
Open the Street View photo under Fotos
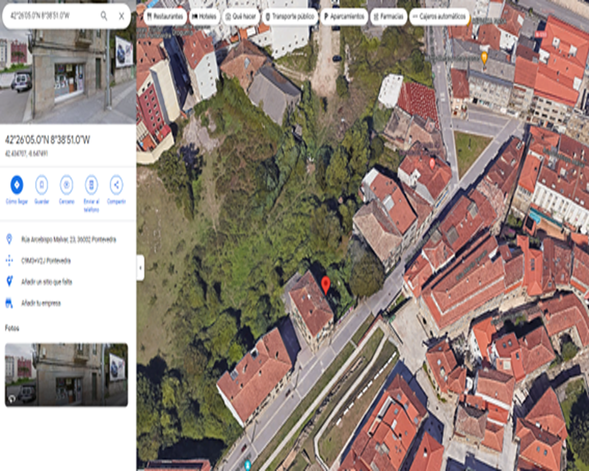click(66, 374)
